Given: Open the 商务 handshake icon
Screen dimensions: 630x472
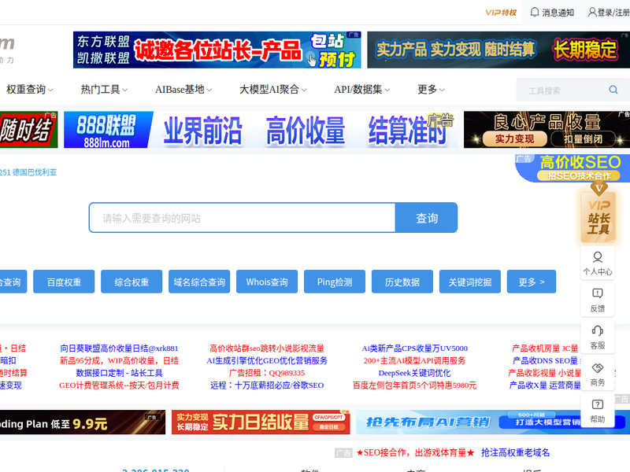Looking at the screenshot, I should coord(598,374).
